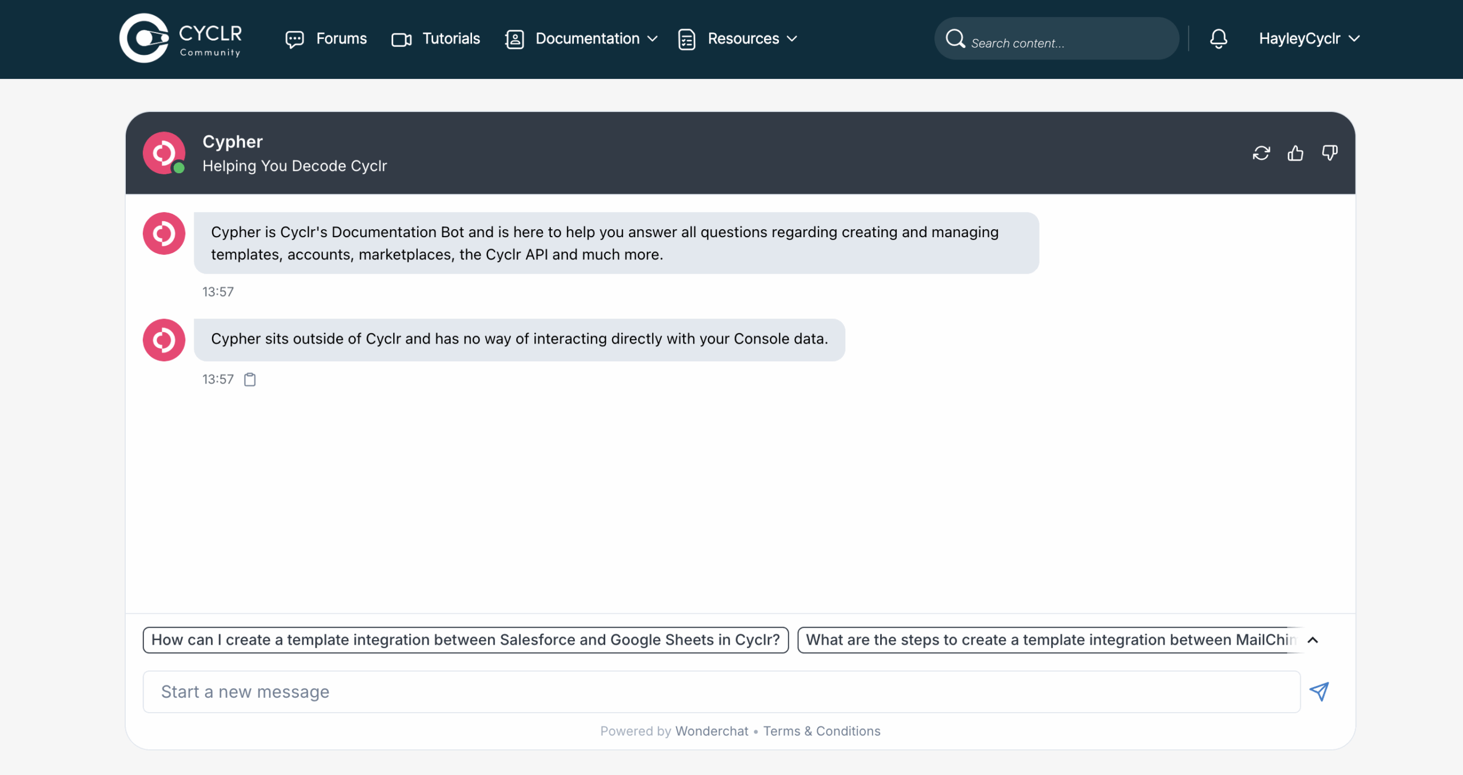1463x775 pixels.
Task: Click the message about Cypher sitting outside Cyclr
Action: click(519, 339)
